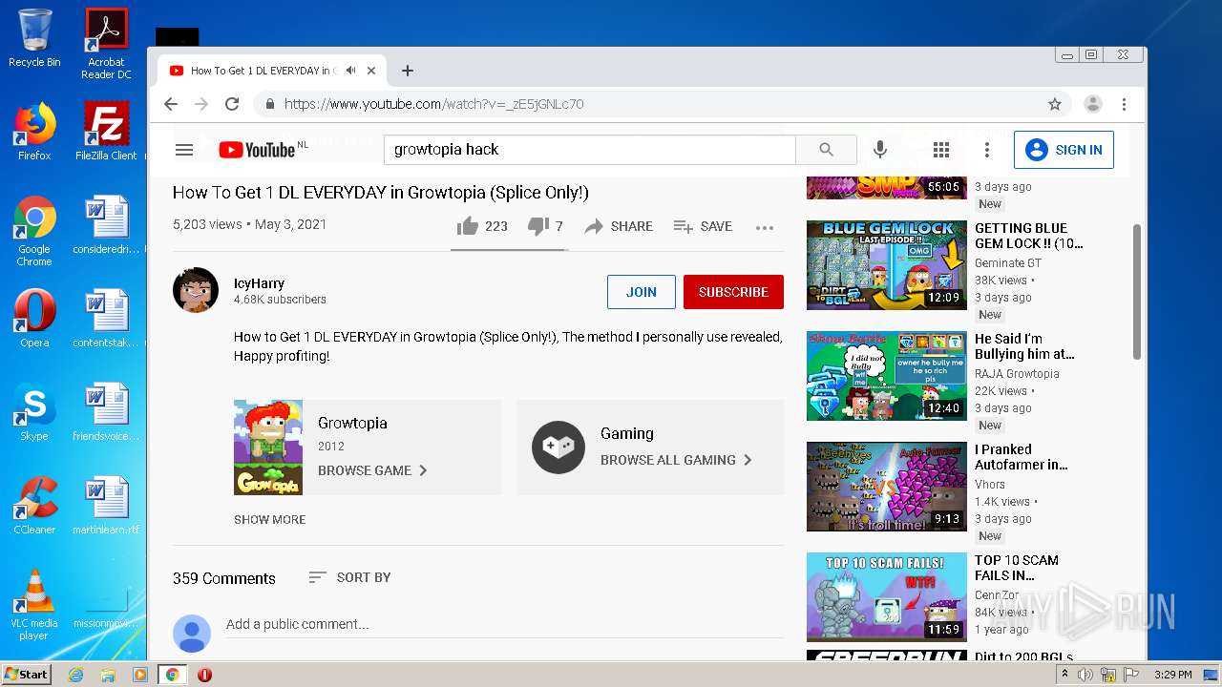
Task: Open Internet Explorer from the taskbar
Action: tap(75, 675)
